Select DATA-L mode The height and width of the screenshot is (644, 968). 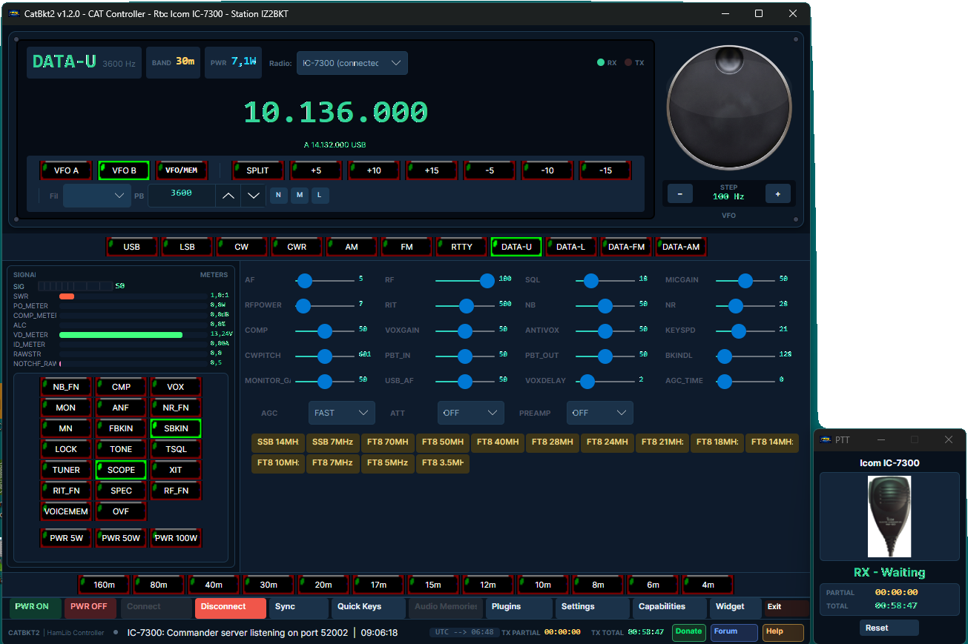coord(571,247)
